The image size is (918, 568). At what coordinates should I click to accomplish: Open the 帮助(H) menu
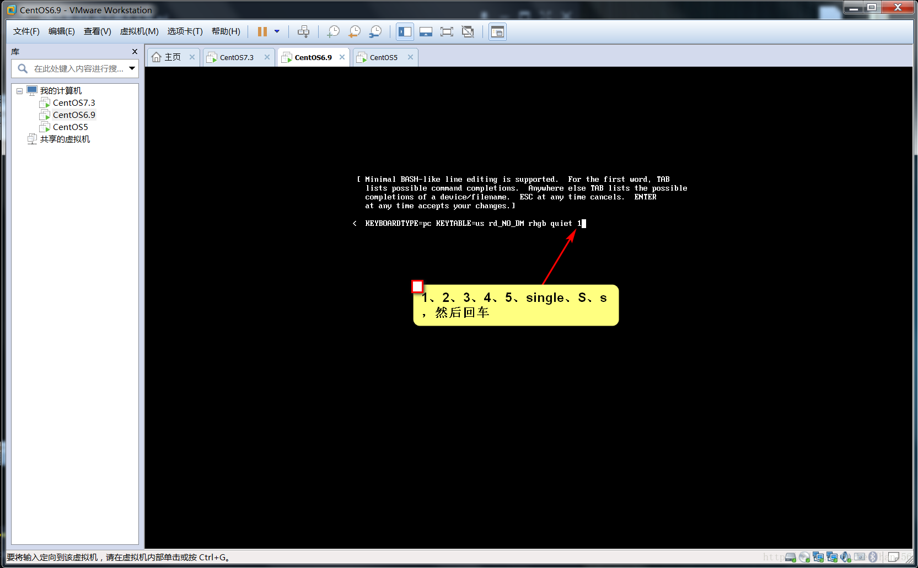click(226, 31)
